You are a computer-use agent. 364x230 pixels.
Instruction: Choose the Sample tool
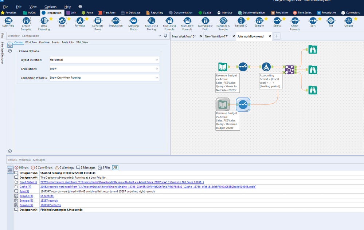tap(259, 22)
